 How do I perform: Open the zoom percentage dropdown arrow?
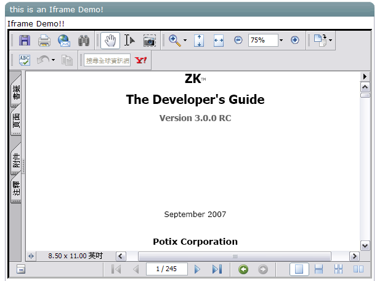click(281, 40)
